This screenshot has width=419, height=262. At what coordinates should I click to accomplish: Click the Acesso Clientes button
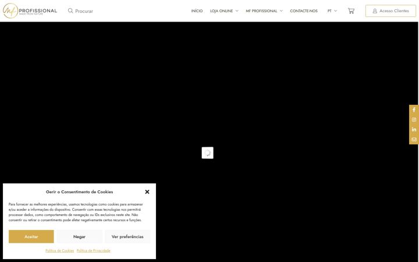[390, 11]
